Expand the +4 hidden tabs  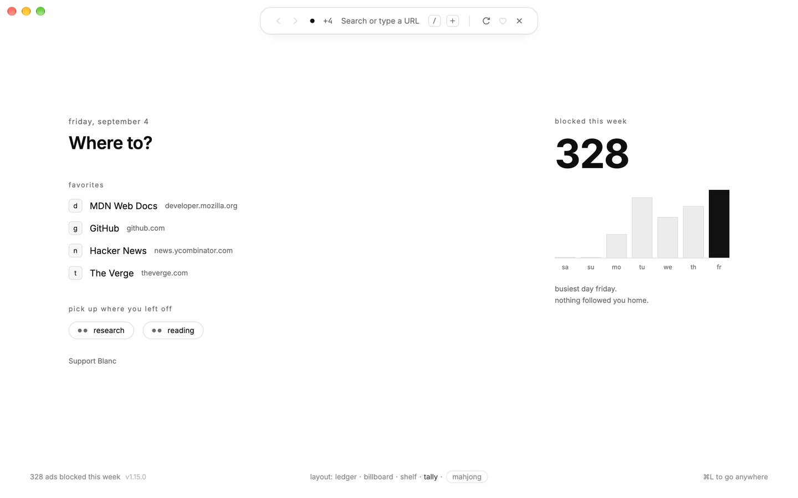pyautogui.click(x=328, y=21)
